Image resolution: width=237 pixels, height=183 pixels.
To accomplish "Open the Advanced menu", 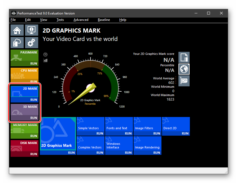I will [81, 20].
